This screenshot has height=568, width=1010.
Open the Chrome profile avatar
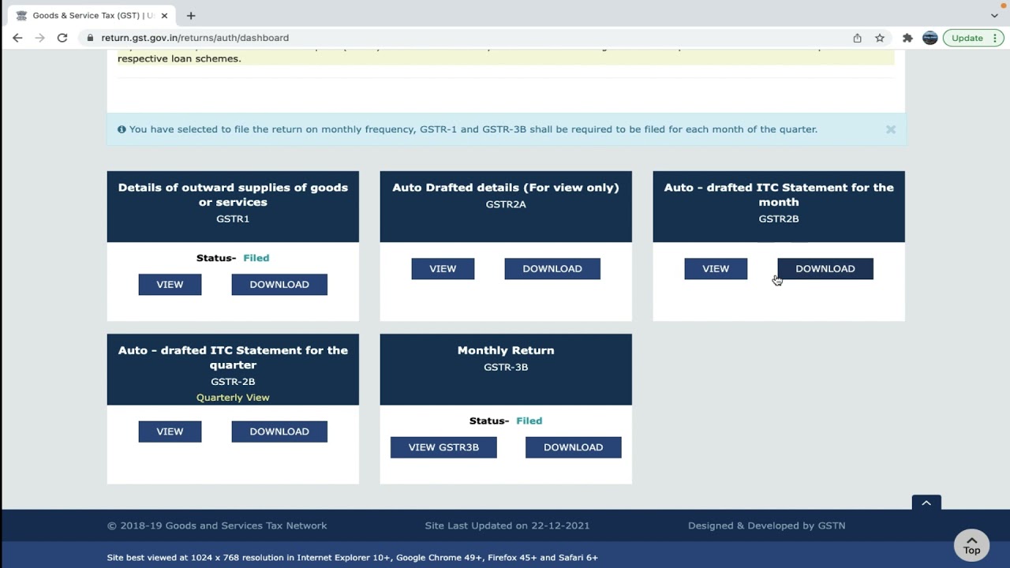(x=930, y=38)
